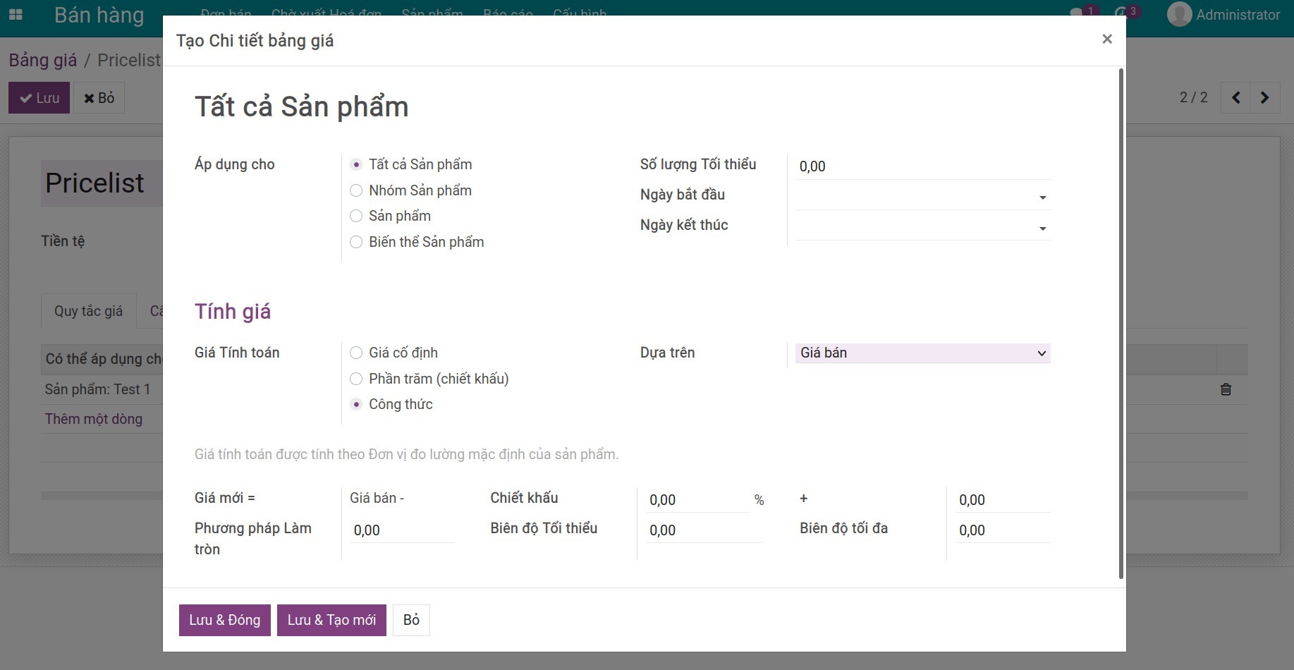Open the apps grid menu icon
The width and height of the screenshot is (1294, 670).
[x=16, y=14]
